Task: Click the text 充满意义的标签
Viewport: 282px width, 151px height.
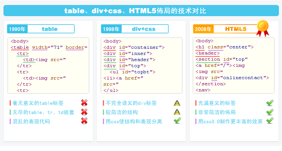Action: 217,103
